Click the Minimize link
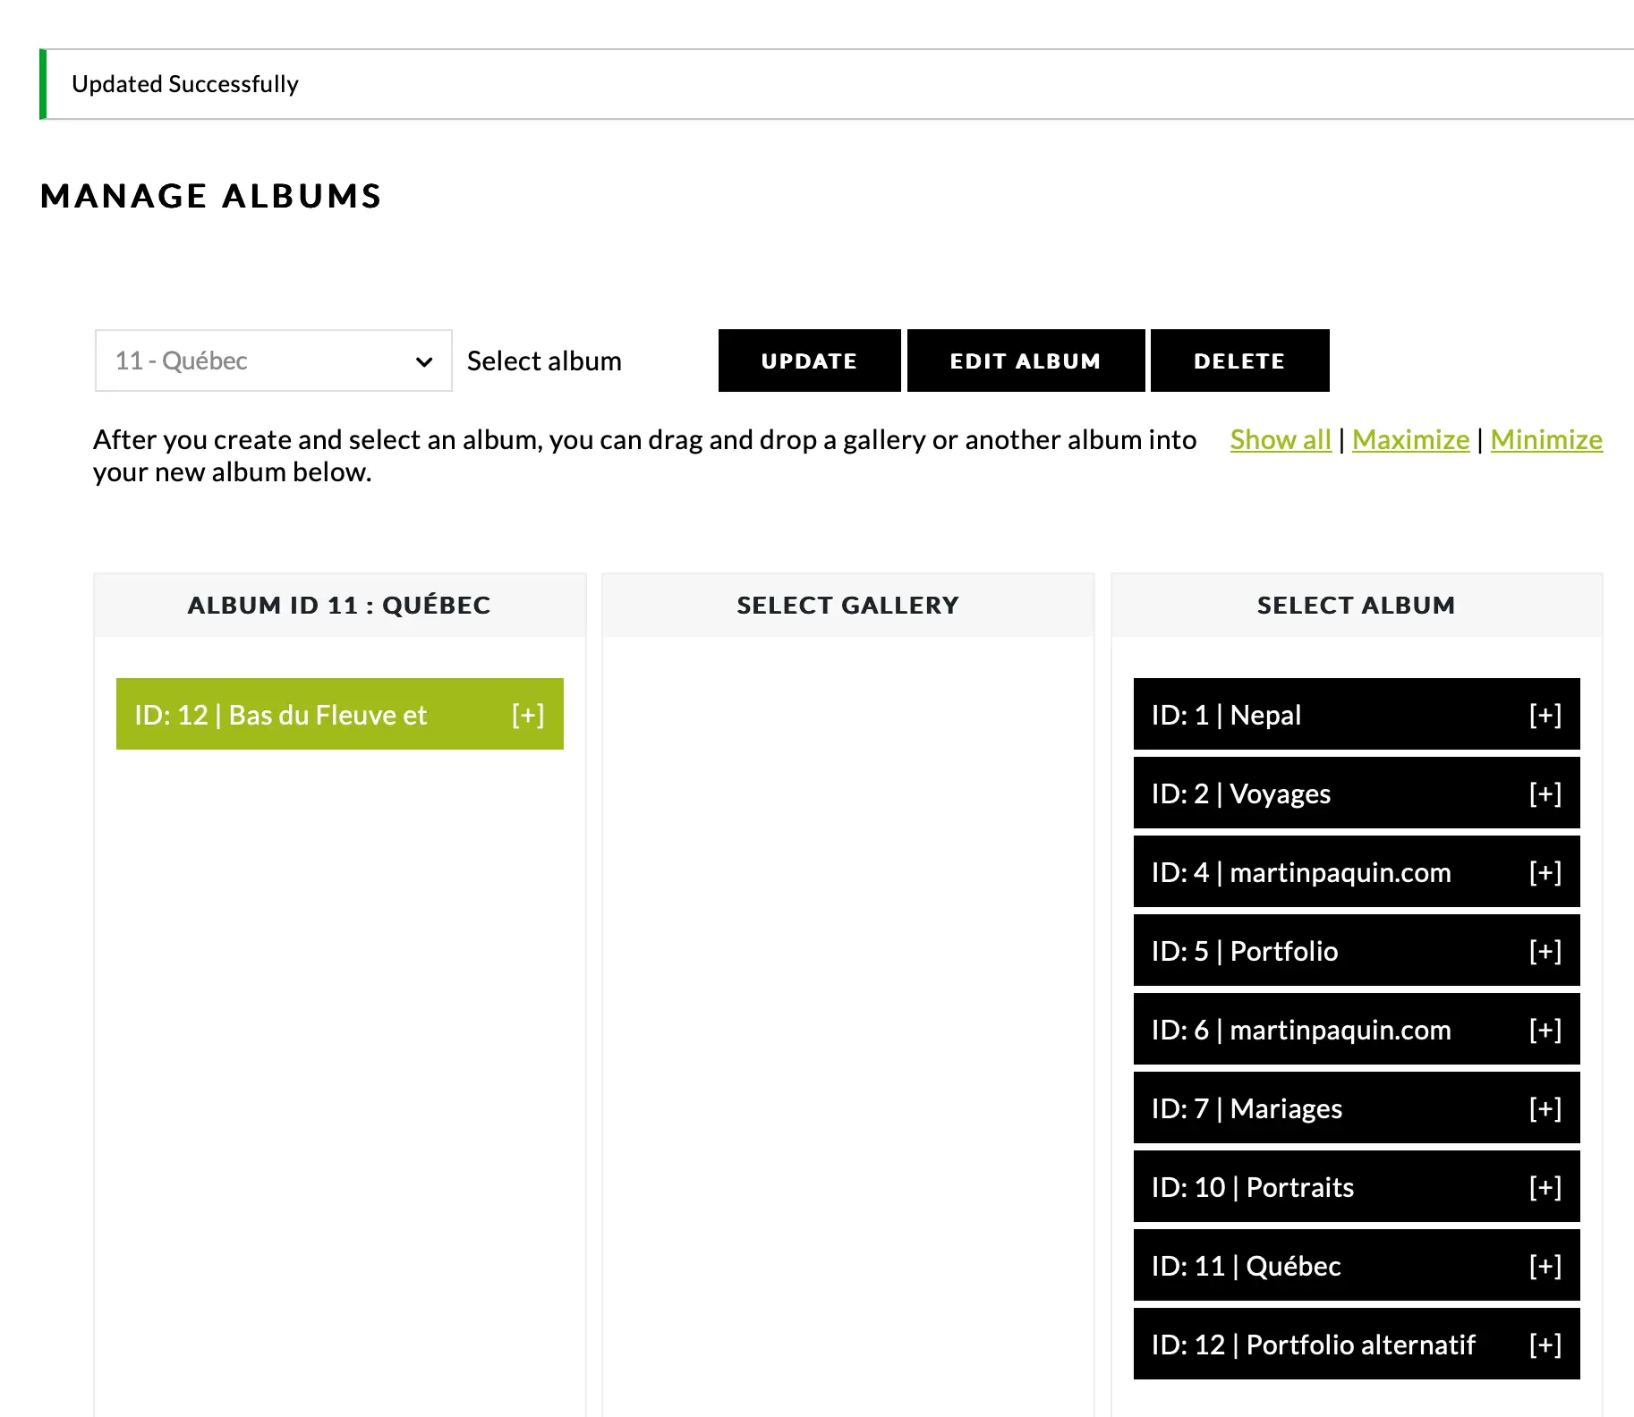1634x1417 pixels. point(1546,440)
